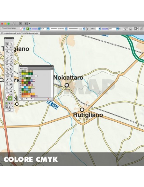Select the Zoom magnifier tool
144x187 pixels.
pos(11,91)
